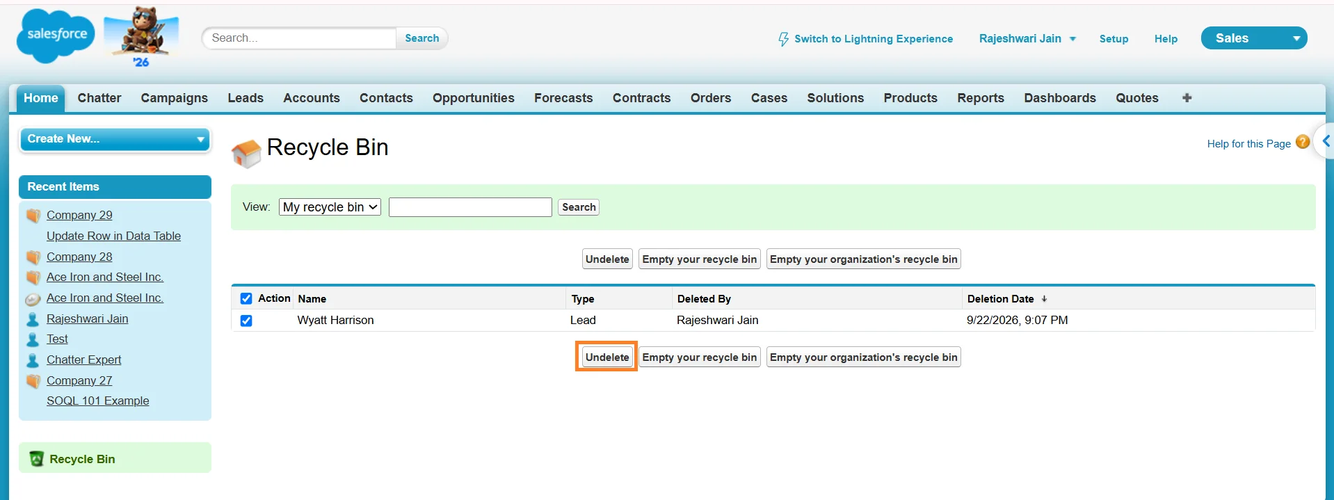Screen dimensions: 1334x500
Task: Open the Quotes tab
Action: pyautogui.click(x=1137, y=98)
